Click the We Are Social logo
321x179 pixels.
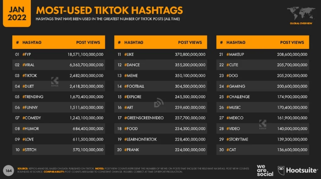point(265,170)
